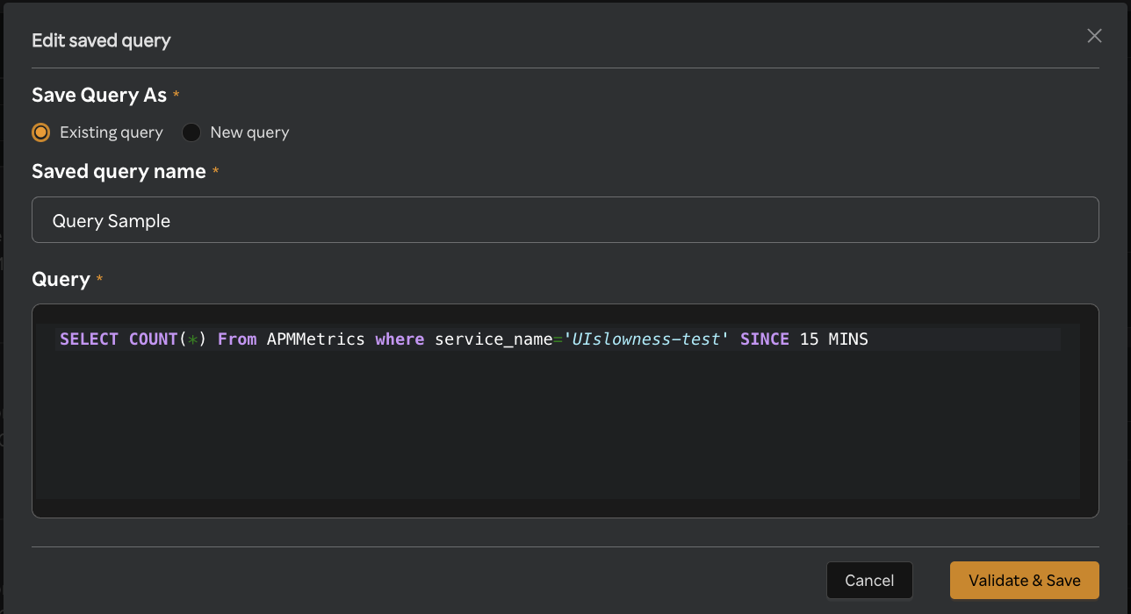Close the Edit saved query dialog
The width and height of the screenshot is (1131, 614).
pyautogui.click(x=1094, y=36)
